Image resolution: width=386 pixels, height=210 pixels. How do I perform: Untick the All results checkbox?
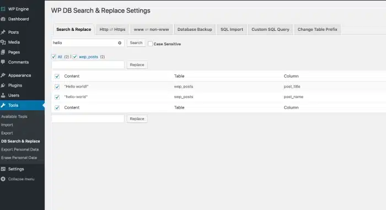53,57
